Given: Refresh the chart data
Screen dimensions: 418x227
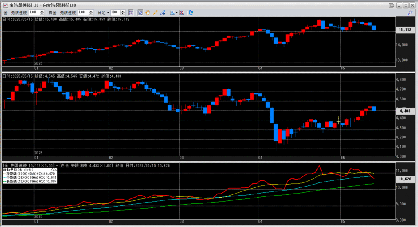Looking at the screenshot, I should (x=191, y=13).
